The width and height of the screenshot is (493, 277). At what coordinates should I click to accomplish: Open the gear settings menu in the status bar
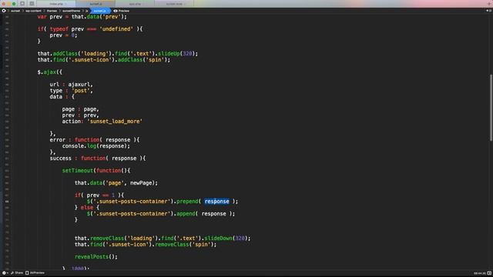click(x=5, y=273)
